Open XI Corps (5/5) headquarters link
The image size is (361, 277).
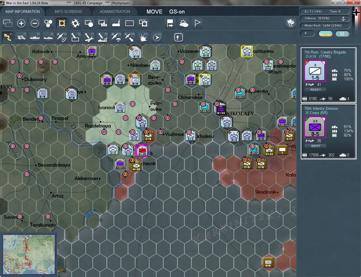pos(316,113)
